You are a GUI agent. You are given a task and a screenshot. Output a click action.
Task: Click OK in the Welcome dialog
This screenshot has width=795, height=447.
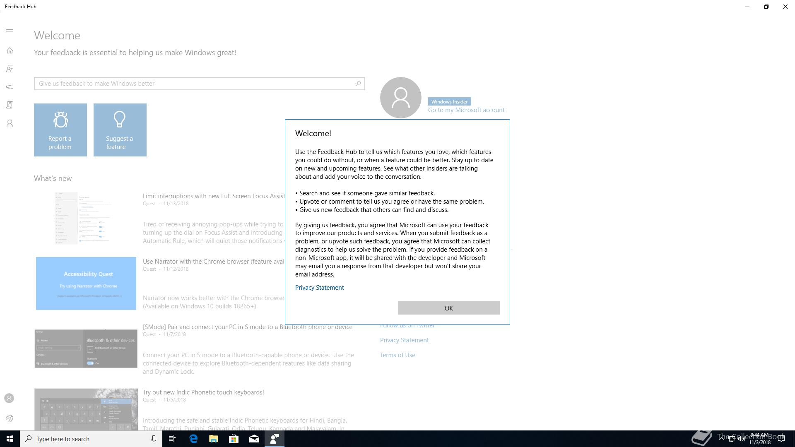[x=449, y=308]
